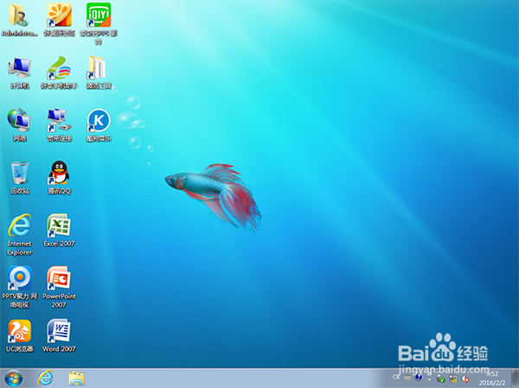The image size is (519, 388).
Task: Launch Word 2007 shortcut
Action: pyautogui.click(x=59, y=335)
